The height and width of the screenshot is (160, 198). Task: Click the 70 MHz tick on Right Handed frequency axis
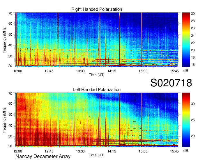(x=10, y=13)
